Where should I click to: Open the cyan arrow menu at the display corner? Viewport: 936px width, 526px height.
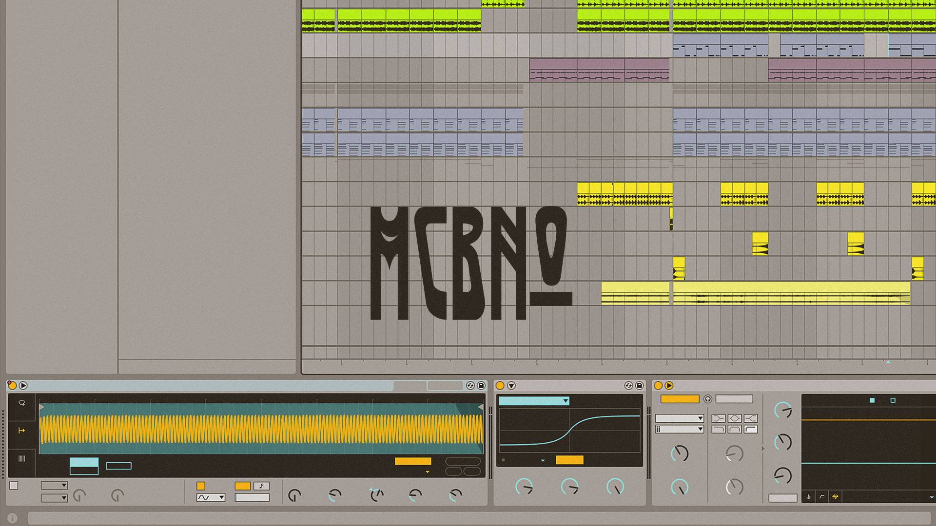point(932,497)
